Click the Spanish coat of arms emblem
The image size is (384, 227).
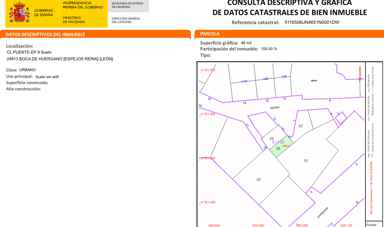[x=19, y=12]
